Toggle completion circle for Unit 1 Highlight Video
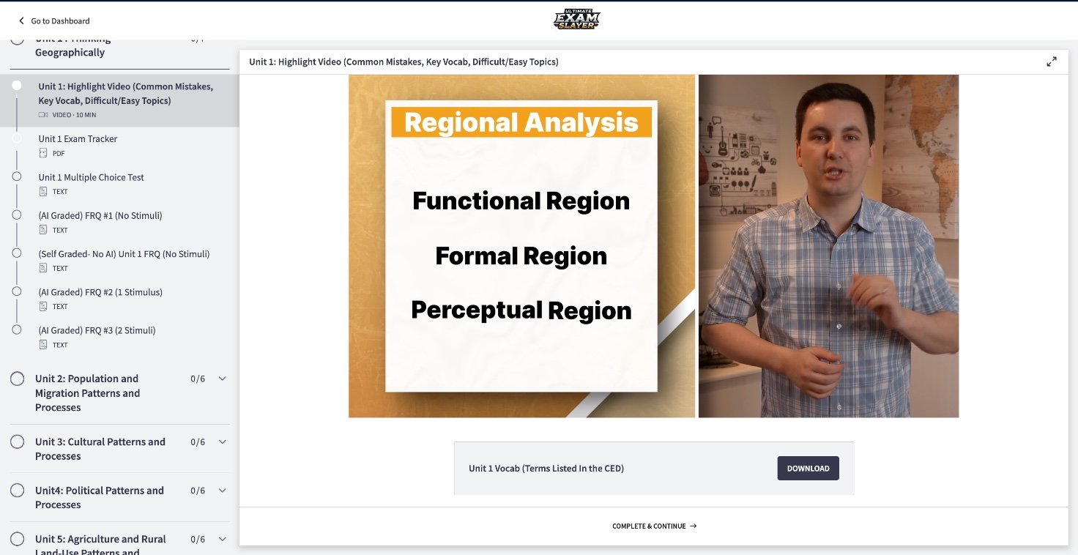The height and width of the screenshot is (555, 1078). 17,86
